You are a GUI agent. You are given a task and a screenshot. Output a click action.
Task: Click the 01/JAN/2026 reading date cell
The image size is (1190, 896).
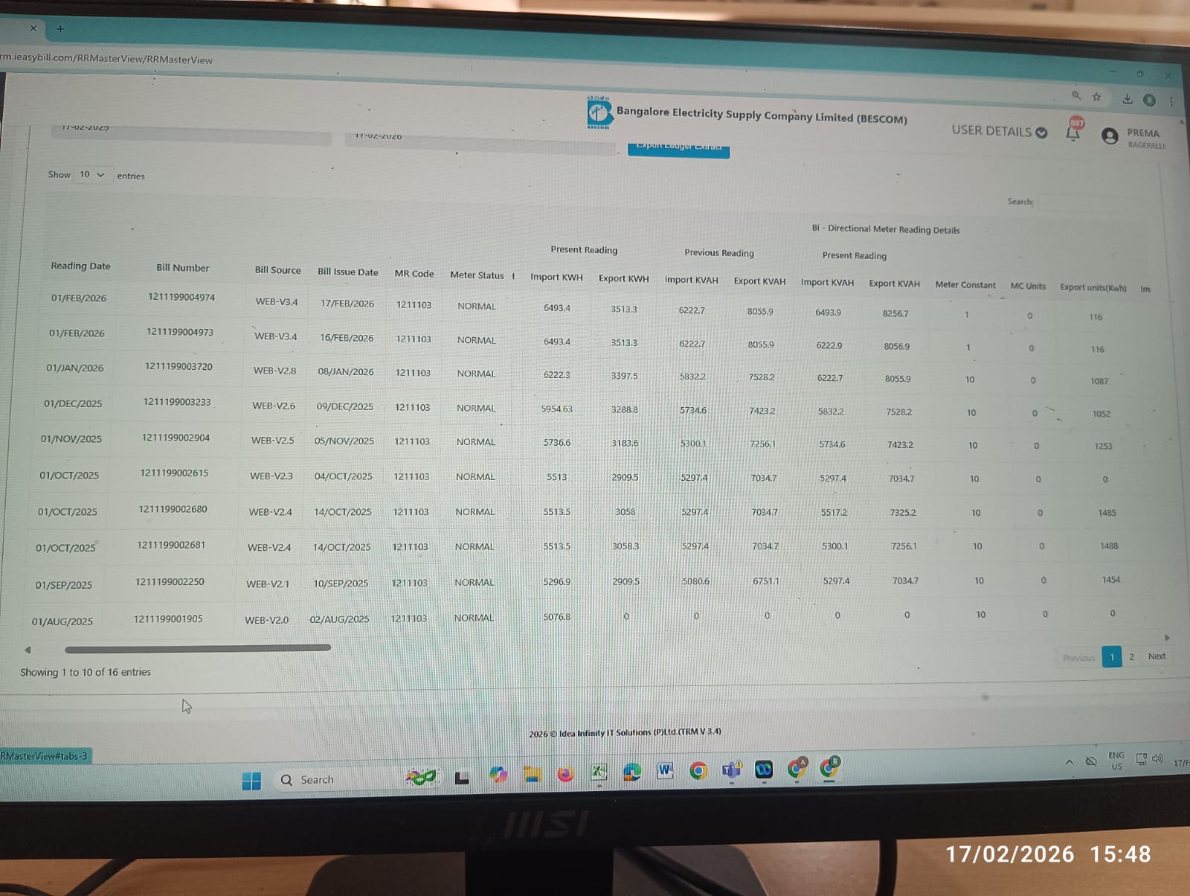click(x=75, y=368)
